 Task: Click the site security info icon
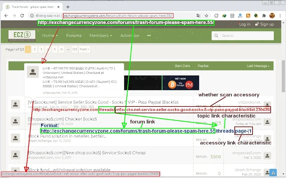click(32, 16)
